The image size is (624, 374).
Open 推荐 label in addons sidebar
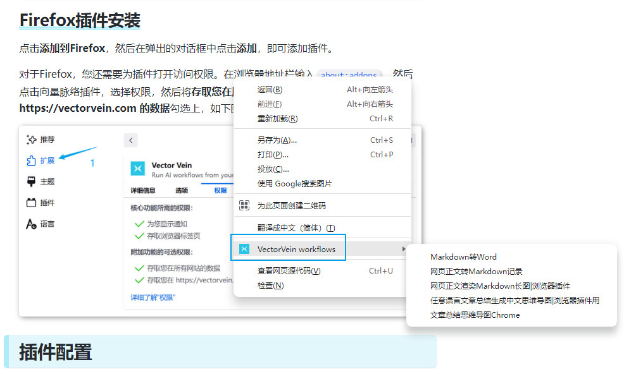tap(47, 140)
